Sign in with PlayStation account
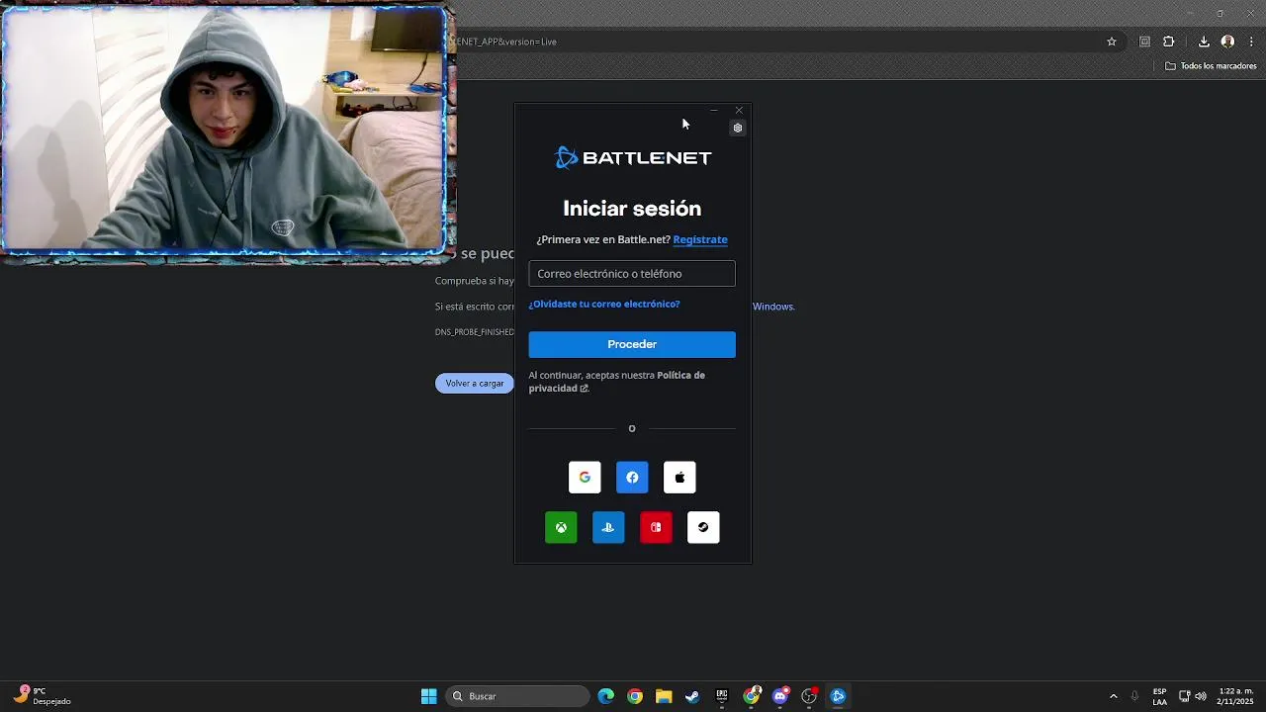1266x712 pixels. coord(608,527)
